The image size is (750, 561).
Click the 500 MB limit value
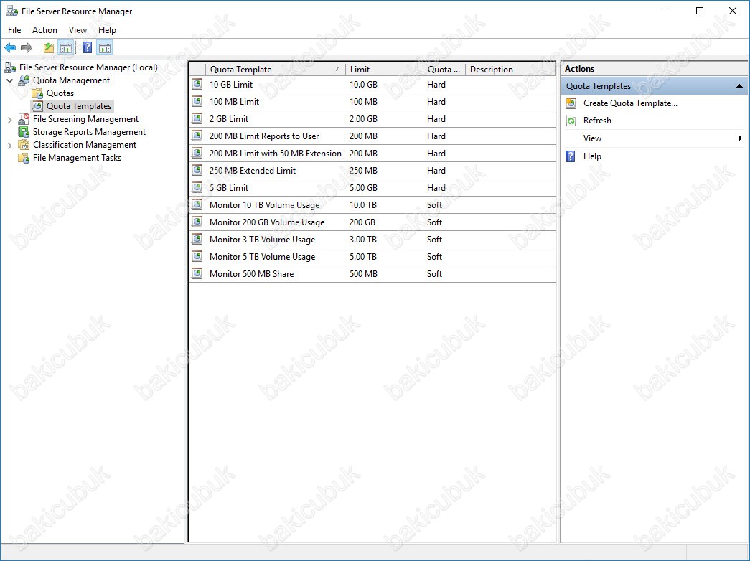(x=364, y=274)
